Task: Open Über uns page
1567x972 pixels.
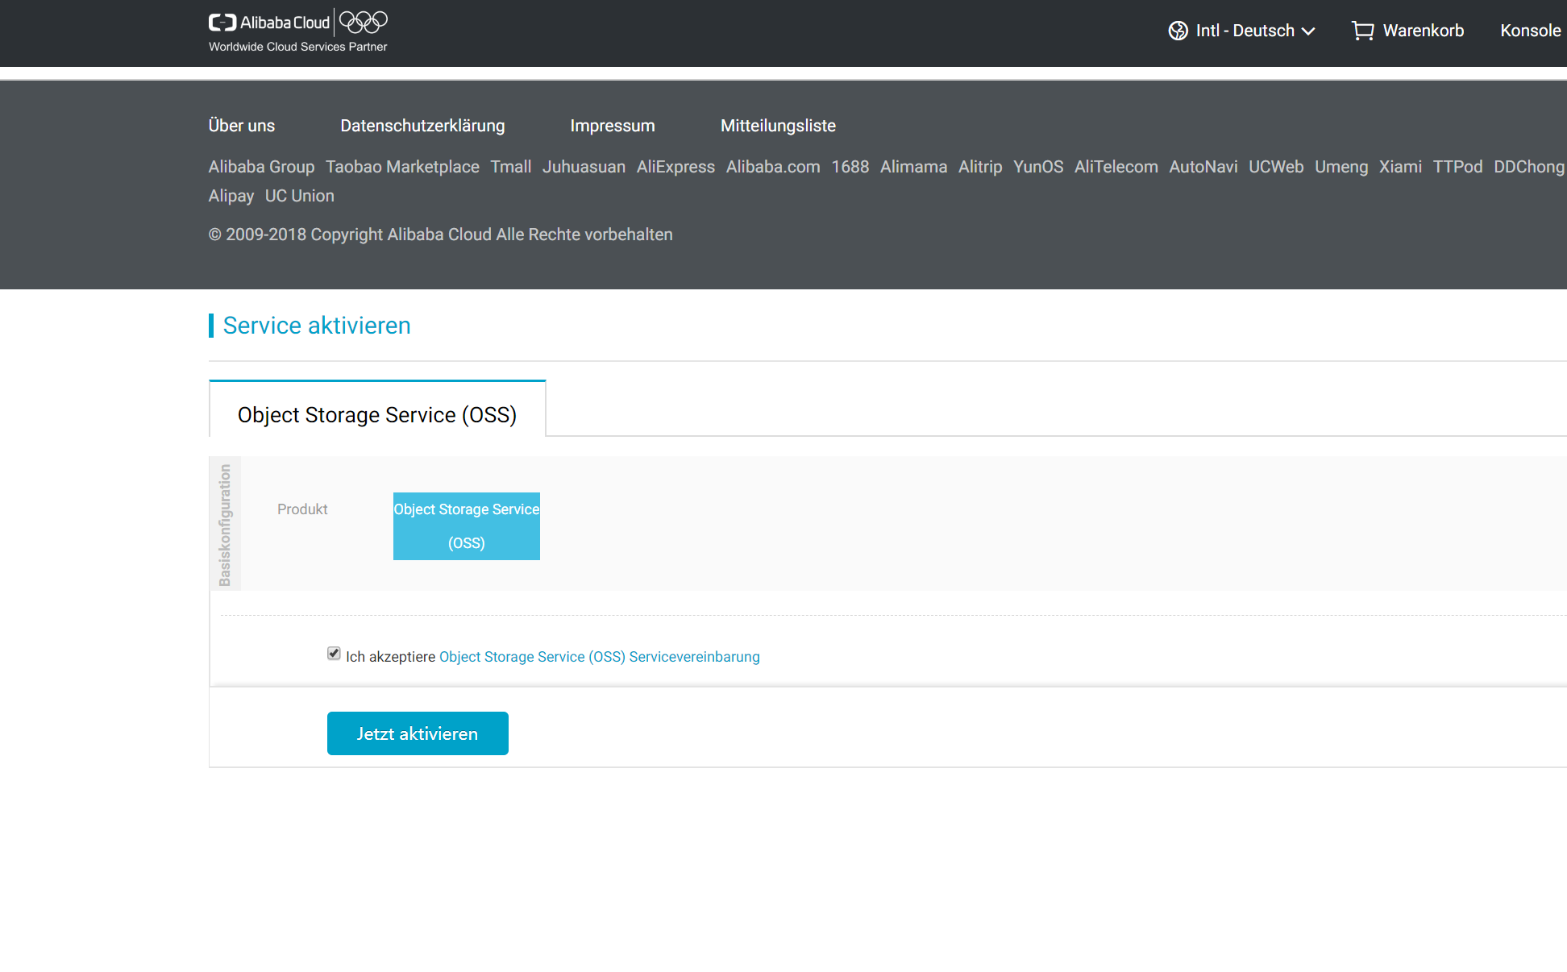Action: click(x=242, y=126)
